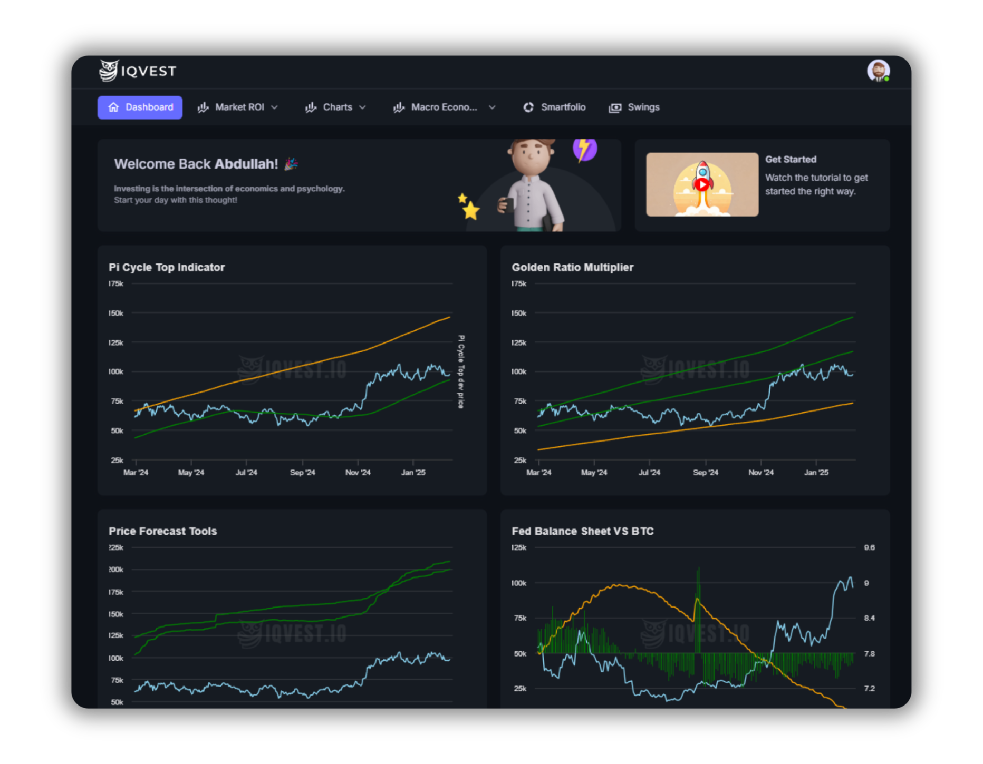Select the Dashboard home icon
983x764 pixels.
[112, 107]
